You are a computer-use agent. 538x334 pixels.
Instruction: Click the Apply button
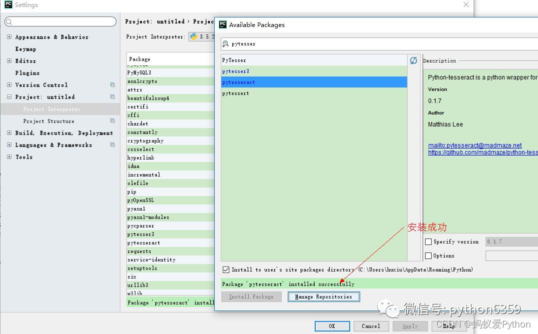pyautogui.click(x=410, y=326)
